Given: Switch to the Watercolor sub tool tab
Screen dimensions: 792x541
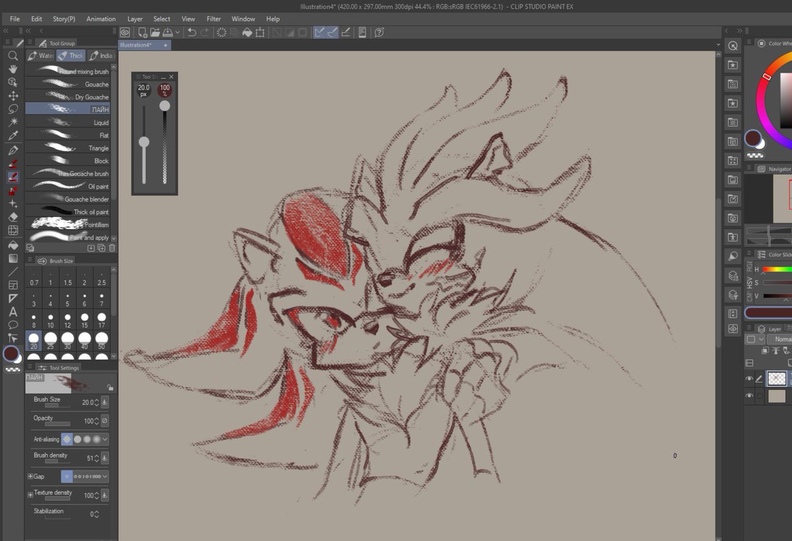Looking at the screenshot, I should pyautogui.click(x=41, y=55).
